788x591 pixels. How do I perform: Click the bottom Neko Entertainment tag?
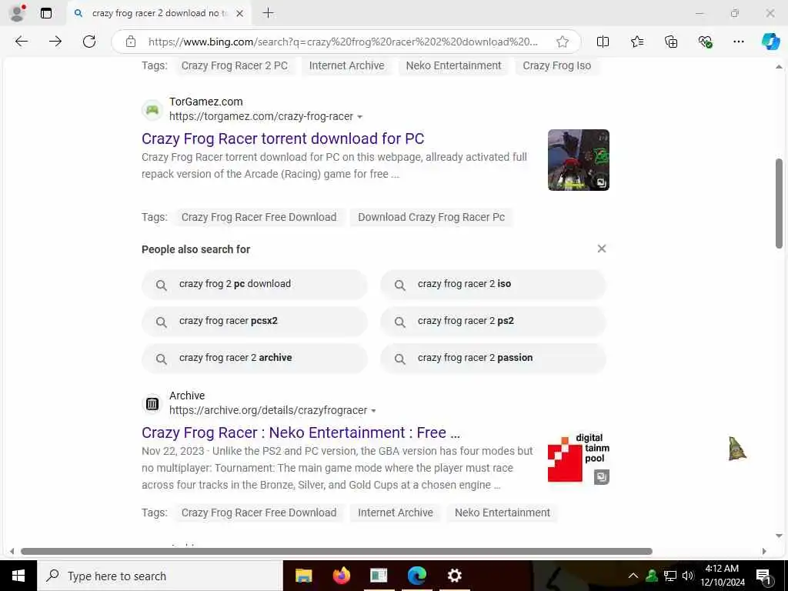coord(503,513)
